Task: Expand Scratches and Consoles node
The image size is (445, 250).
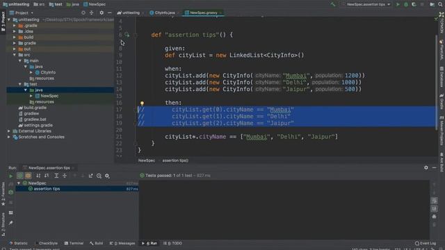Action: [9, 137]
